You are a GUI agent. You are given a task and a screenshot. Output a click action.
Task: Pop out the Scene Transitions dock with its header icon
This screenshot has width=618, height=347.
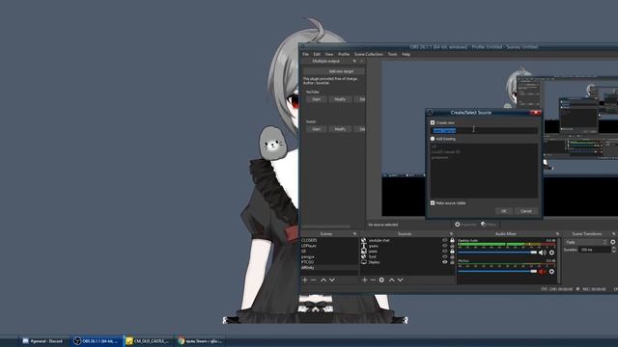point(614,234)
